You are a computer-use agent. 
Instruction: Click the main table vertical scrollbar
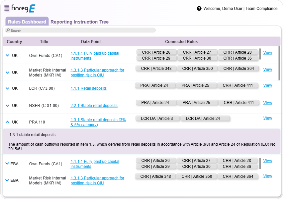click(279, 63)
